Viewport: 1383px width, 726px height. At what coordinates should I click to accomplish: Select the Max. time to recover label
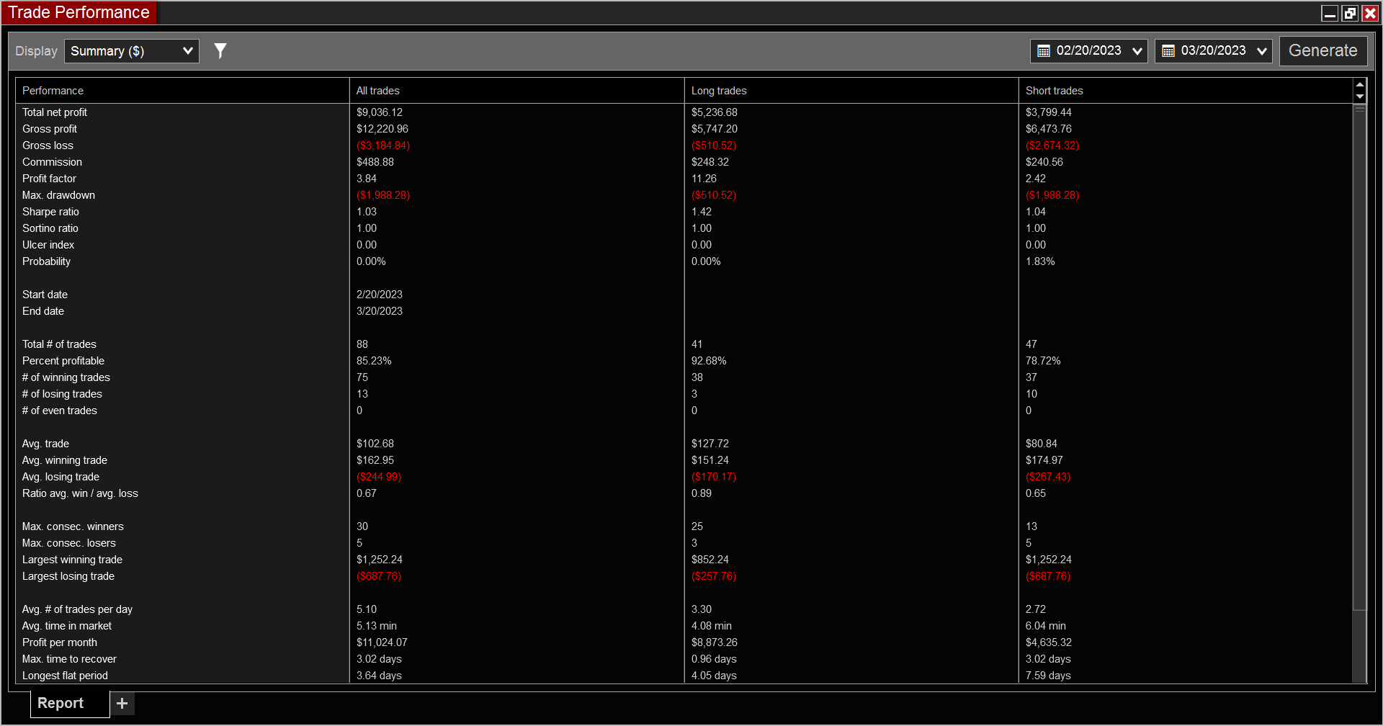click(x=69, y=659)
